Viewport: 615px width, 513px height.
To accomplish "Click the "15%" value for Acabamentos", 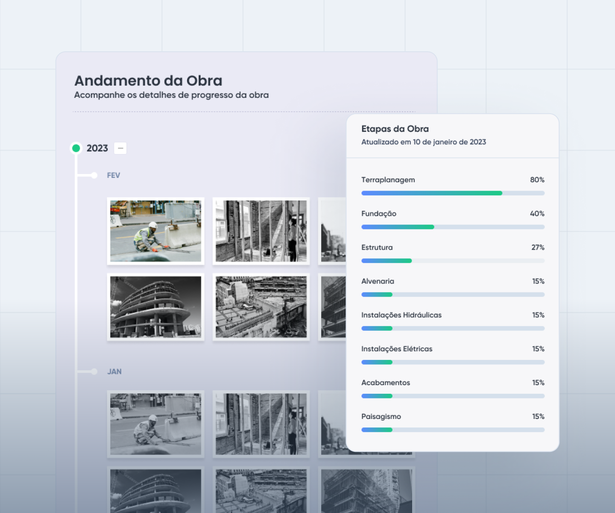I will pyautogui.click(x=538, y=383).
